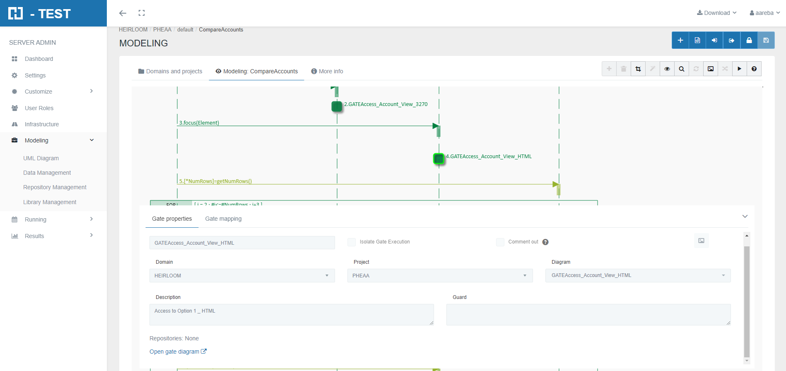Click the image picture toolbar icon

pyautogui.click(x=710, y=69)
